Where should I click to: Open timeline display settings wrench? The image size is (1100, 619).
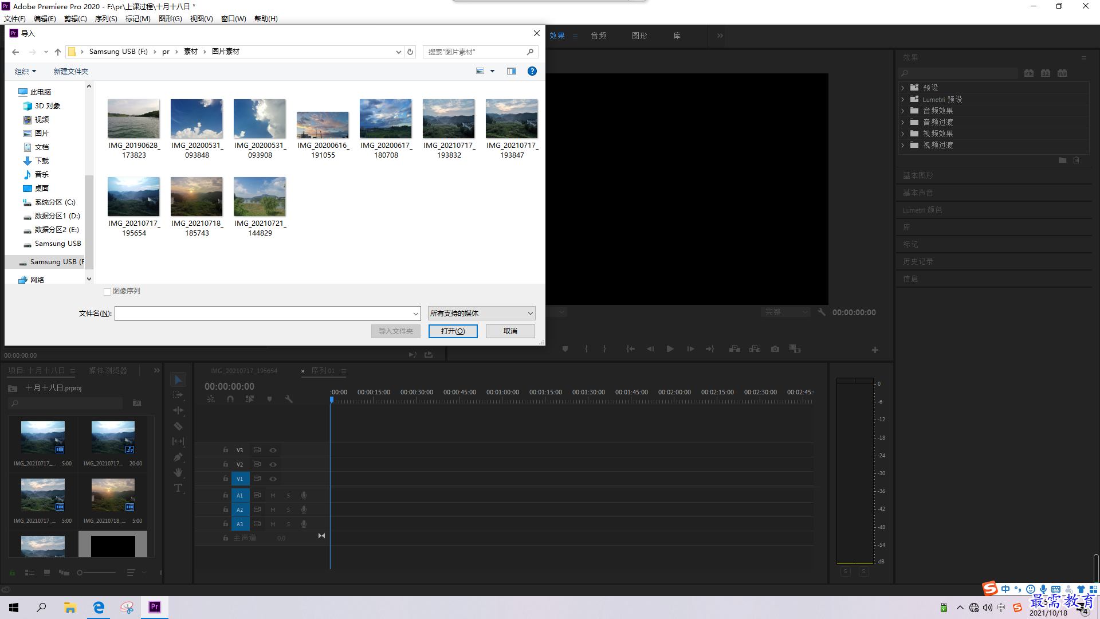click(289, 399)
